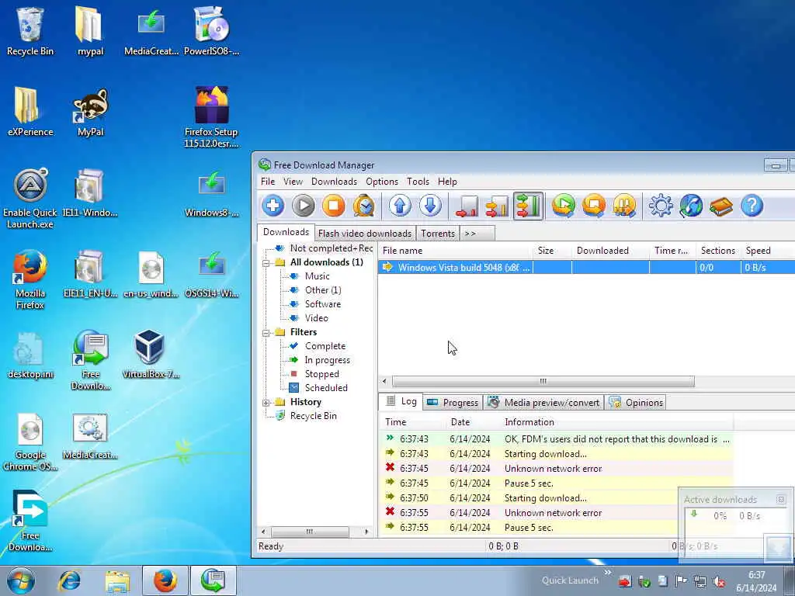Screen dimensions: 795x596
Task: Expand the History tree node
Action: pos(266,403)
